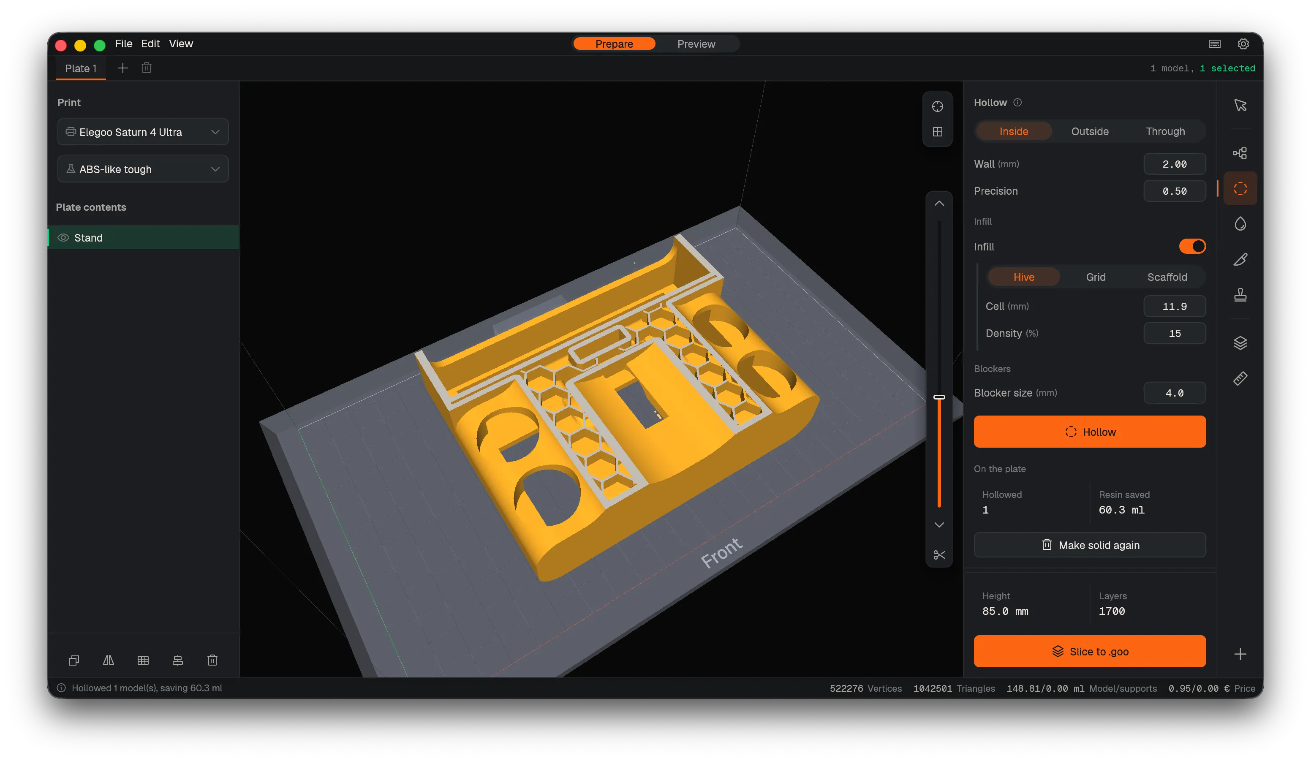Open the Edit menu
Screen dimensions: 1311x761
[x=150, y=43]
